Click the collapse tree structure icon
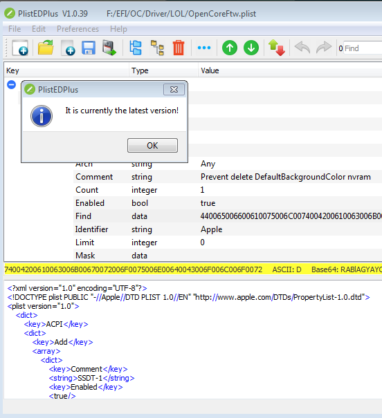This screenshot has width=382, height=418. click(157, 48)
